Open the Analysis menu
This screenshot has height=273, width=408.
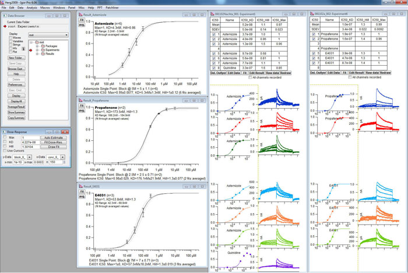click(x=31, y=8)
